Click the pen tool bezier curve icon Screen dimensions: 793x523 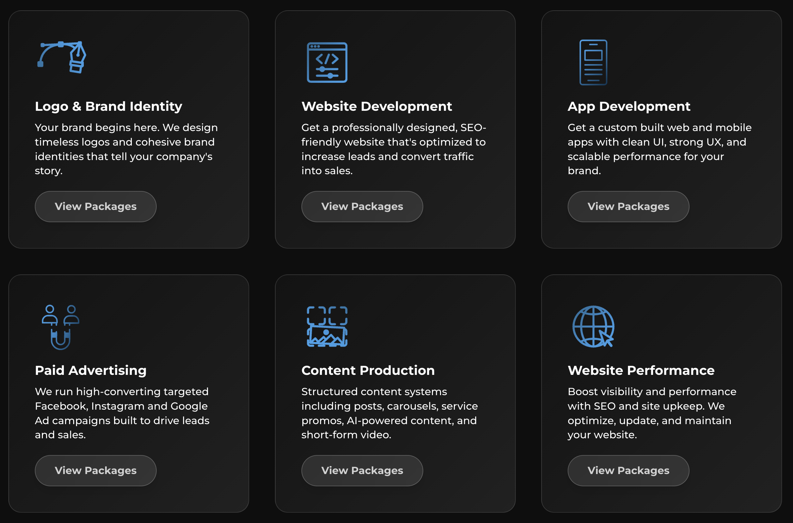[62, 57]
